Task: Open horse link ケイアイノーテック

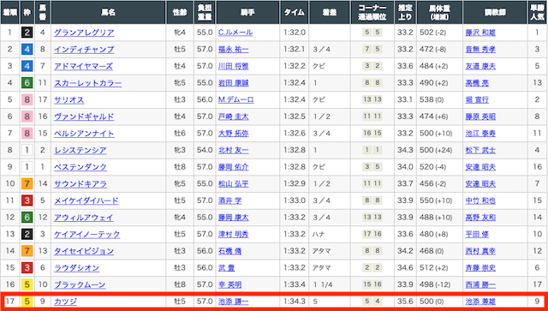Action: click(87, 234)
